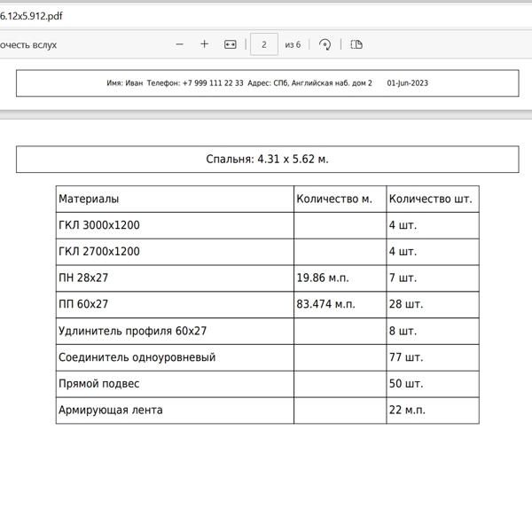
Task: Select the "22 м.п." value
Action: pos(407,411)
